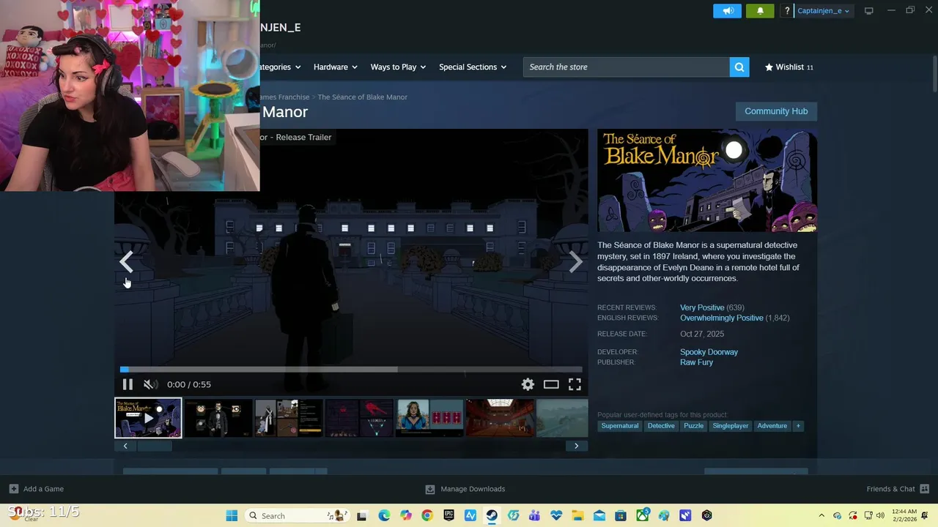The width and height of the screenshot is (938, 527).
Task: Seek along the trailer progress bar
Action: coord(351,370)
